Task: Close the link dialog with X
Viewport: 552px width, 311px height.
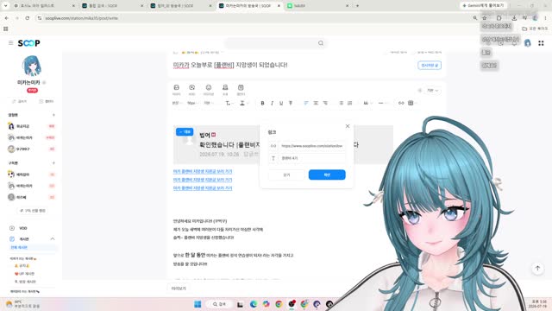Action: 348,126
